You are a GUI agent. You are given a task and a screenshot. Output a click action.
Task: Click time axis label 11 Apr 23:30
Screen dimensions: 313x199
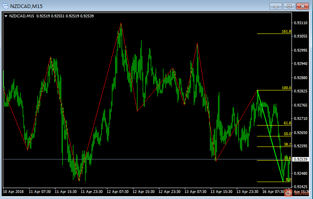[92, 192]
